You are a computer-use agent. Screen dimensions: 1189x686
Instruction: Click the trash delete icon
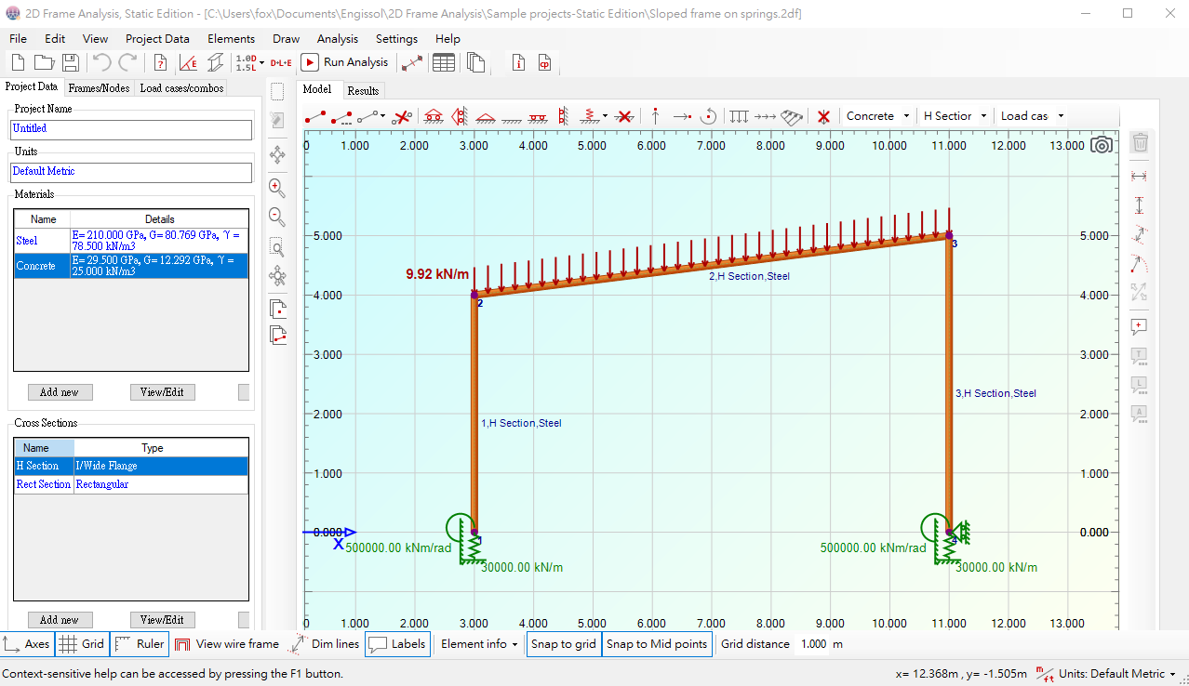(x=1140, y=142)
